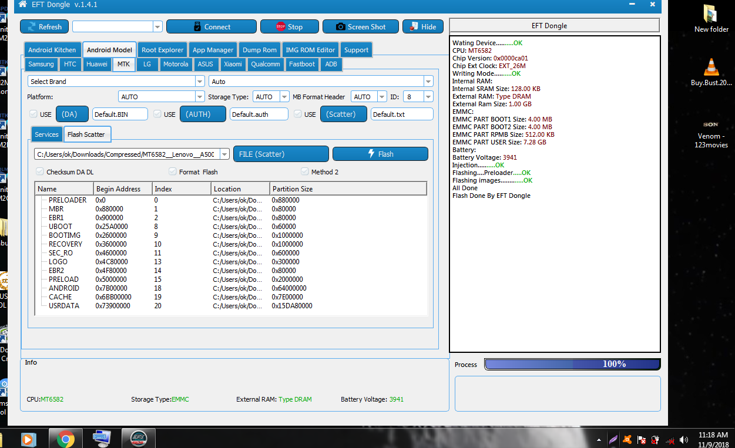This screenshot has width=735, height=448.
Task: Select the LG brand tab
Action: [x=147, y=64]
